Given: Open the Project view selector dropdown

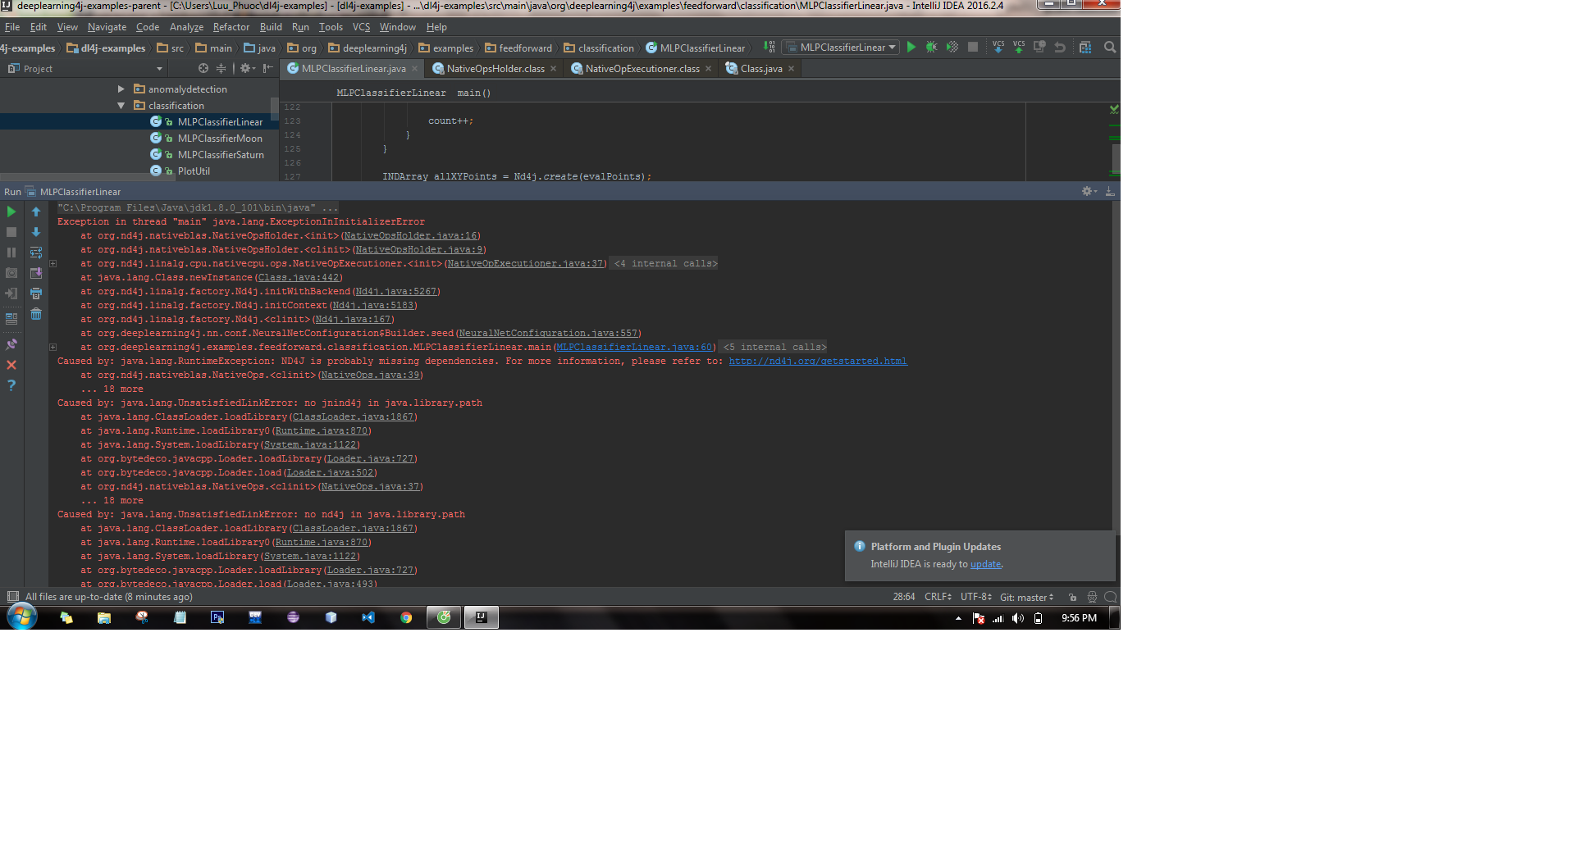Looking at the screenshot, I should click(159, 69).
